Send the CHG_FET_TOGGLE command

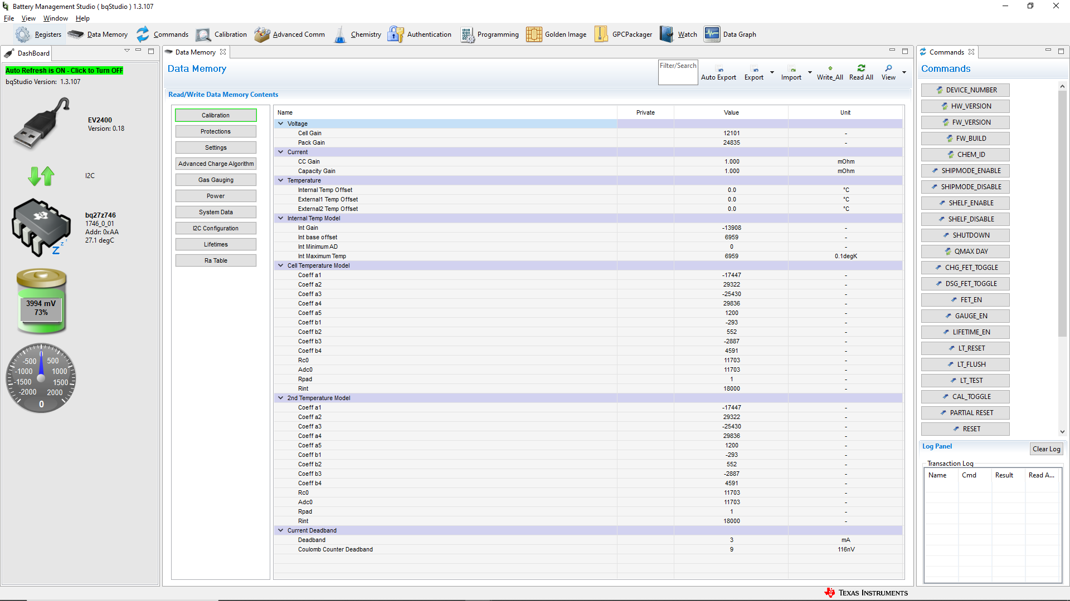(x=965, y=268)
